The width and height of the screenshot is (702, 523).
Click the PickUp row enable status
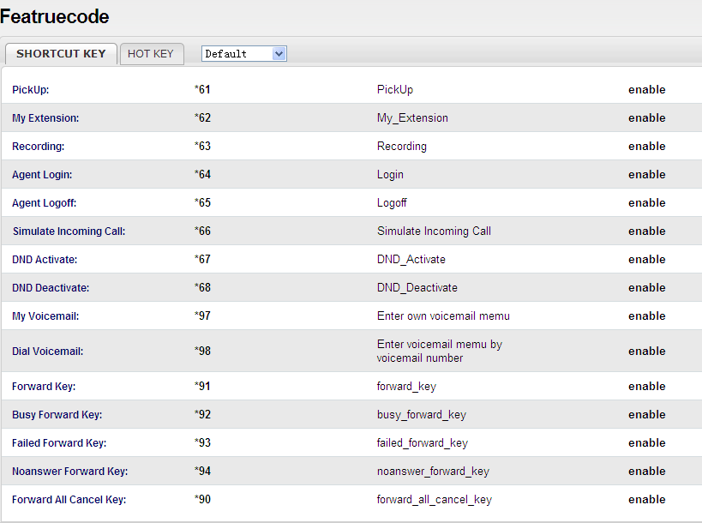point(646,90)
